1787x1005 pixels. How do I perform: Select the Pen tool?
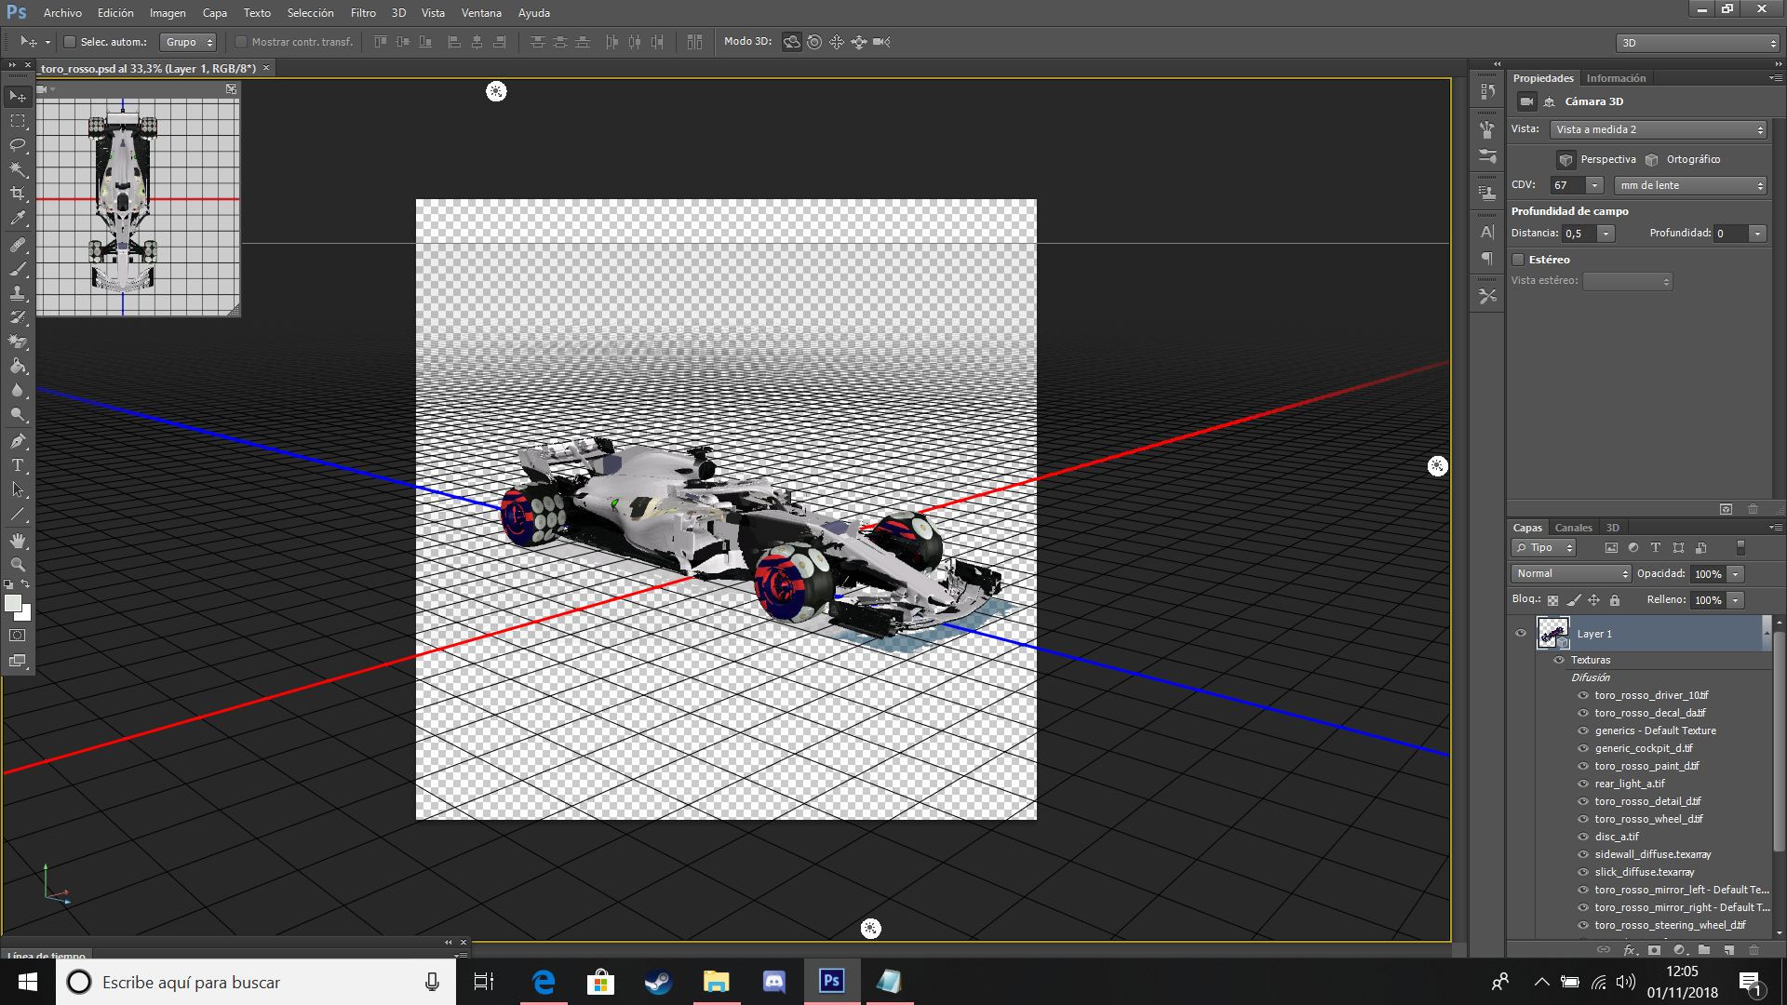pos(18,441)
